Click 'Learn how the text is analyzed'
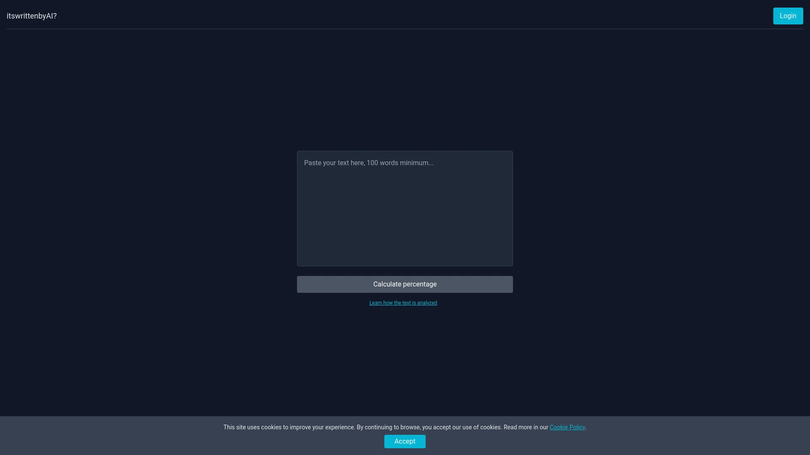This screenshot has width=810, height=455. pos(403,302)
